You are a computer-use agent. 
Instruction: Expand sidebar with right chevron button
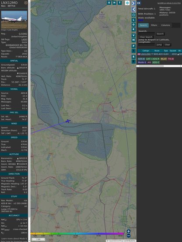coord(133,3)
